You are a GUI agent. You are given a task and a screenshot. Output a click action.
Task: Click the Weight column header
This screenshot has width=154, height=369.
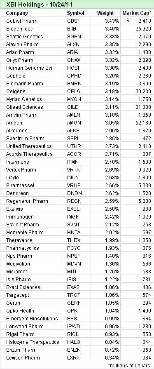105,13
